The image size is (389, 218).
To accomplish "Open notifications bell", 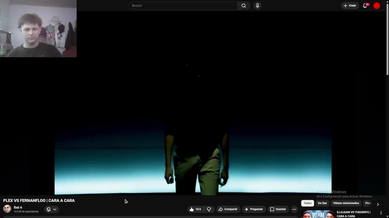I will [365, 5].
